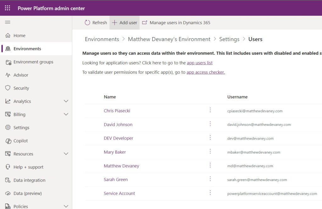Image resolution: width=322 pixels, height=209 pixels.
Task: Click Manage users in Dynamics 365
Action: (176, 23)
